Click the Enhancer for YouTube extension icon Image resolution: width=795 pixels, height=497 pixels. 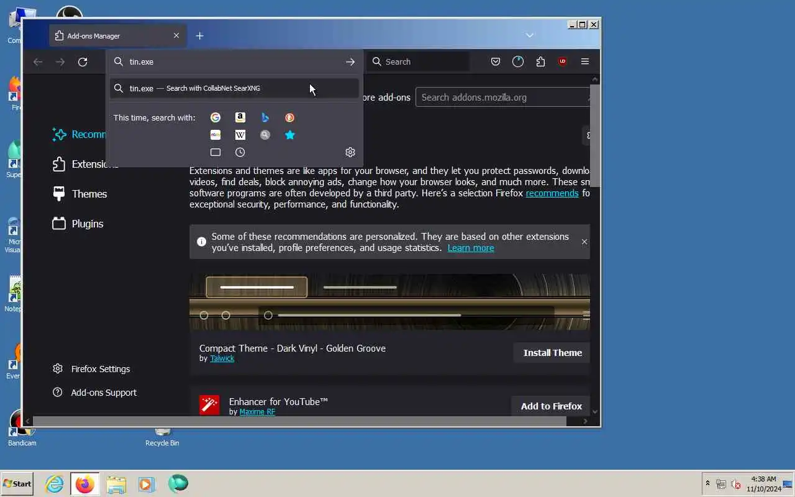[209, 405]
